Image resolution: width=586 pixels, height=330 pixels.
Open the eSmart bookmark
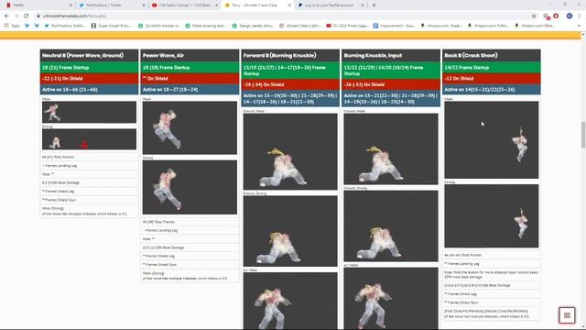click(300, 26)
